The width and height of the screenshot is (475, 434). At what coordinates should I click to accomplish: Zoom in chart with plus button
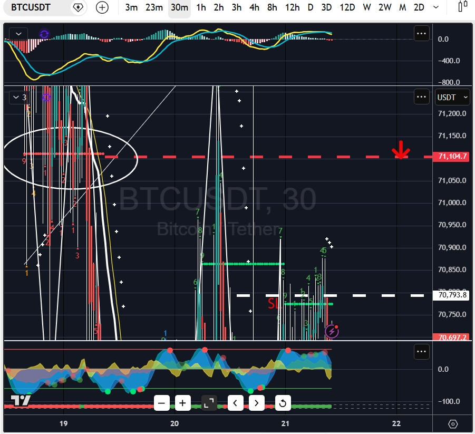(x=182, y=403)
